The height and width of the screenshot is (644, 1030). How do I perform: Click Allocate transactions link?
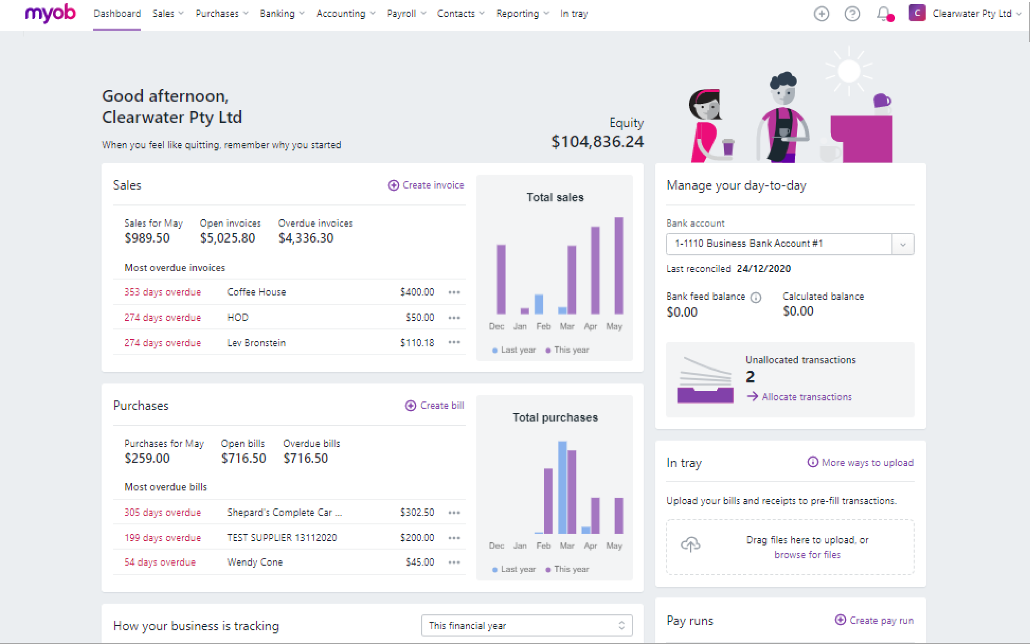coord(806,397)
